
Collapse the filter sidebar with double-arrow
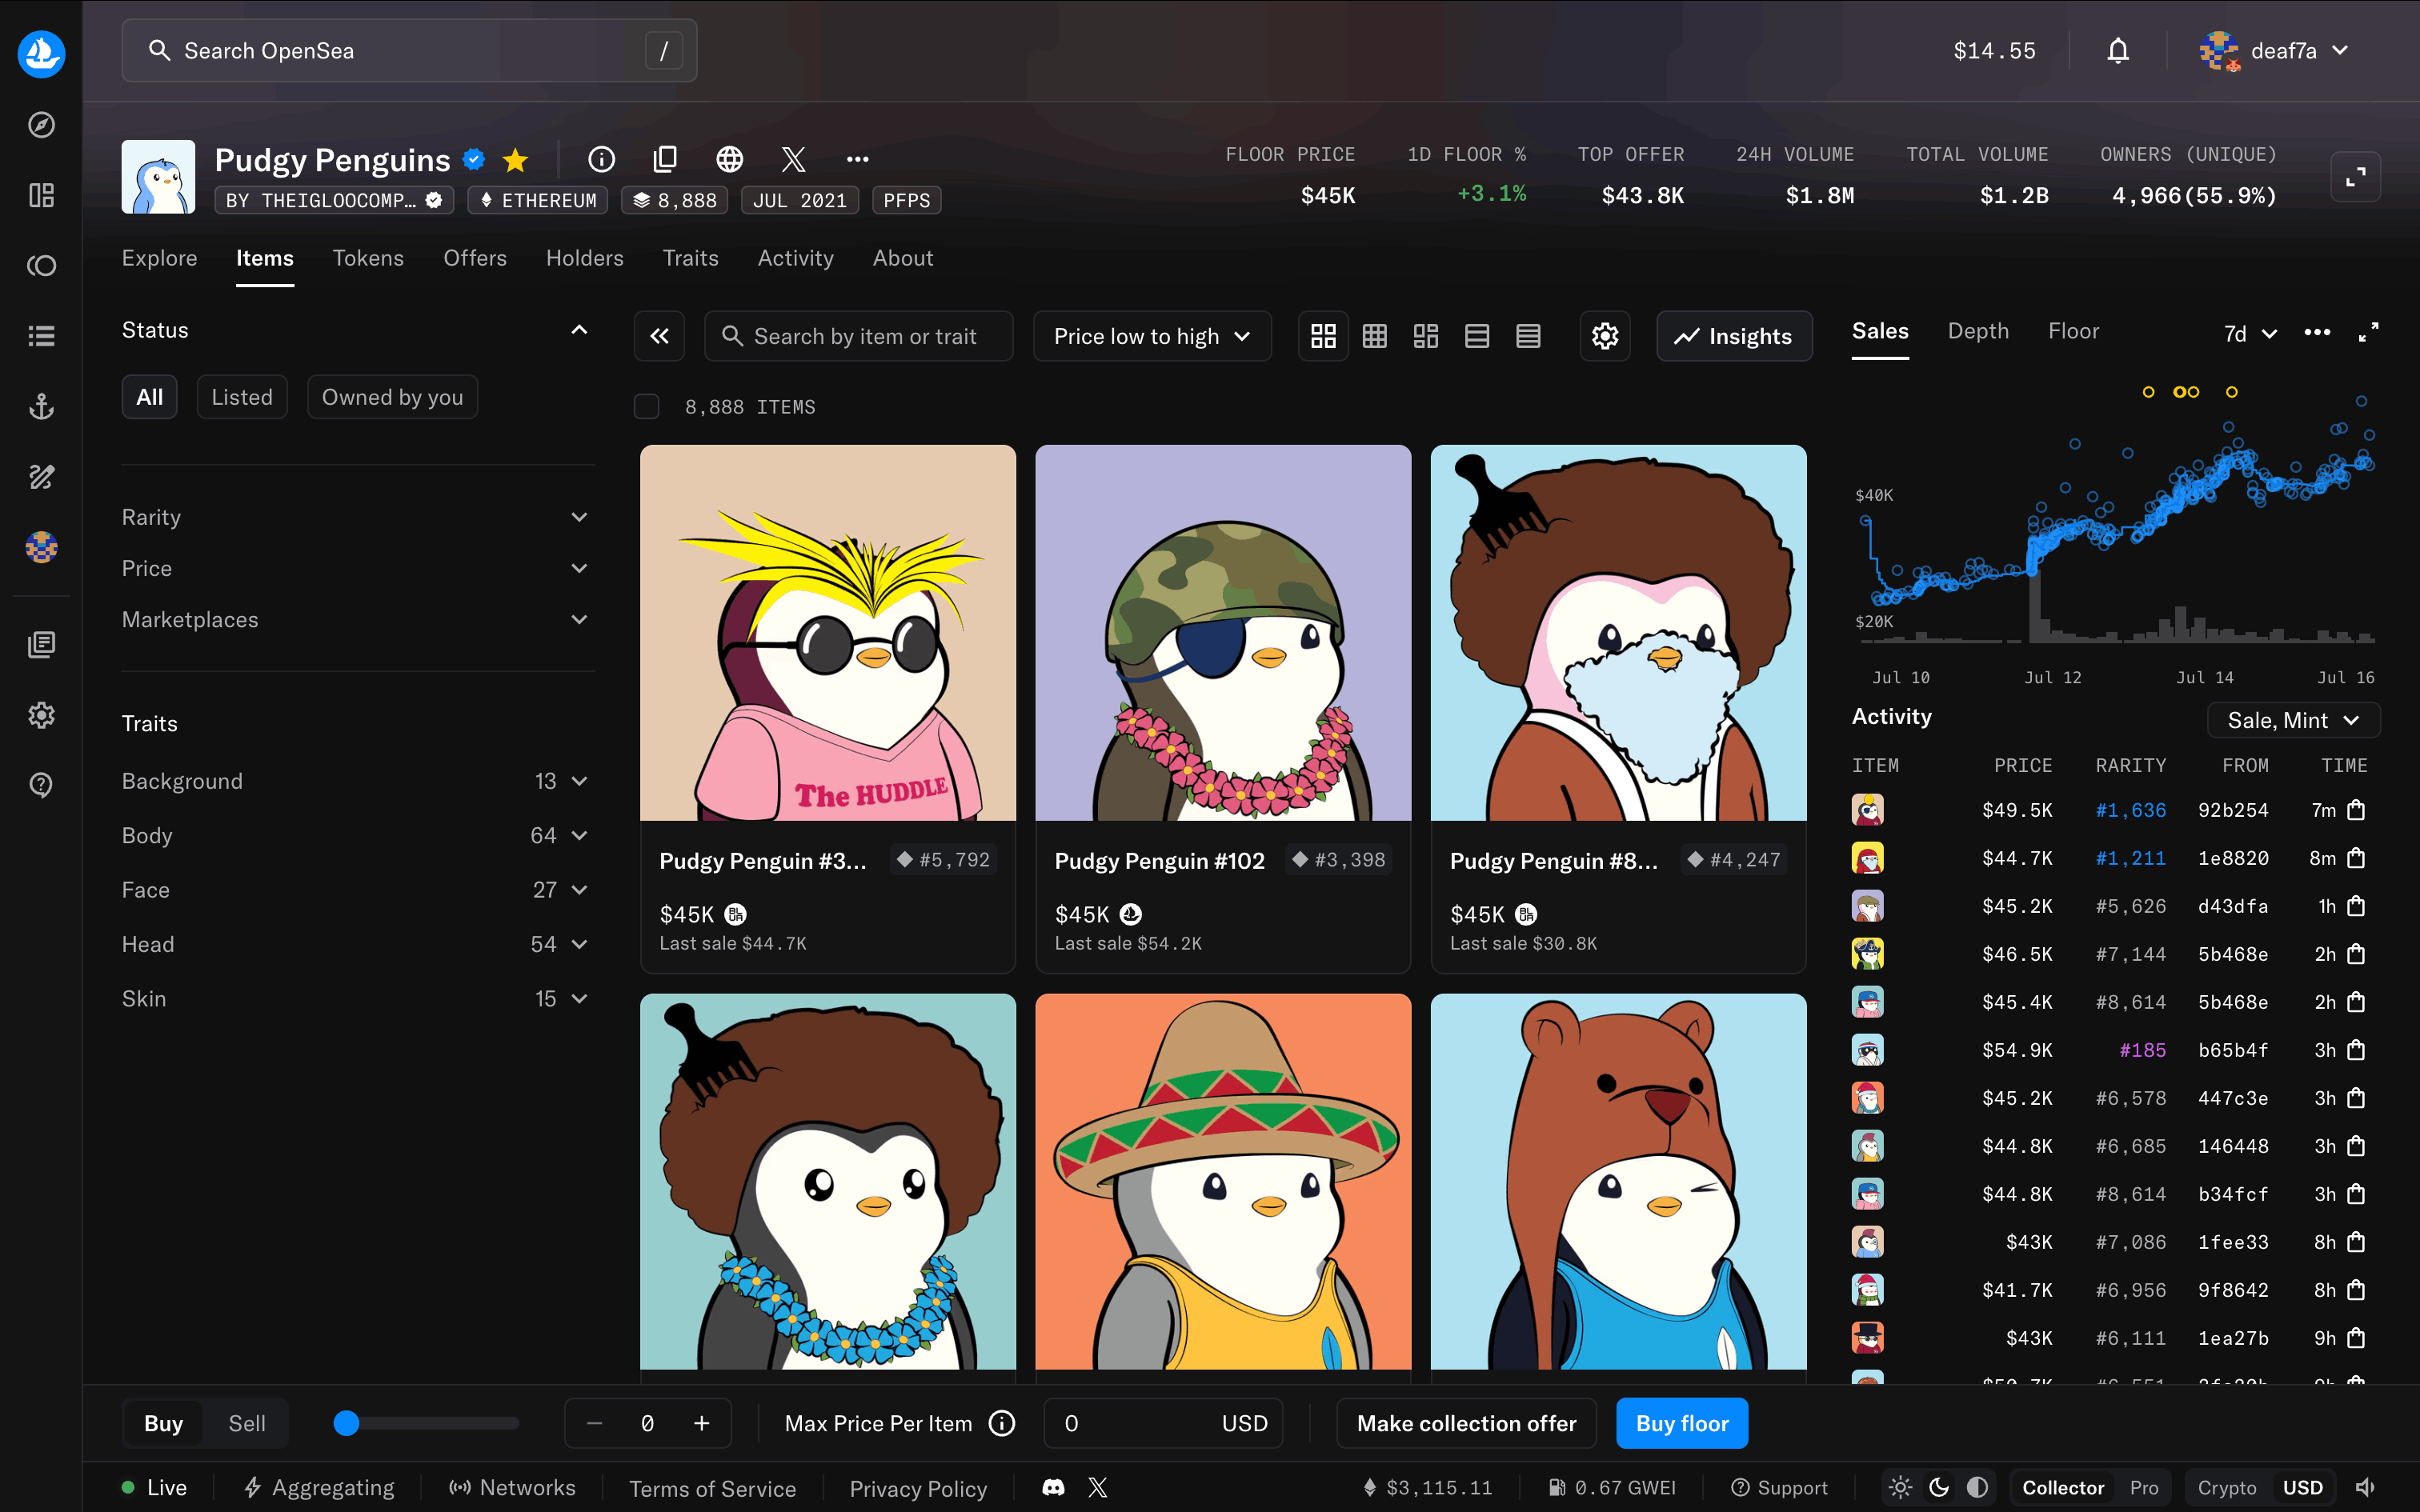point(659,336)
